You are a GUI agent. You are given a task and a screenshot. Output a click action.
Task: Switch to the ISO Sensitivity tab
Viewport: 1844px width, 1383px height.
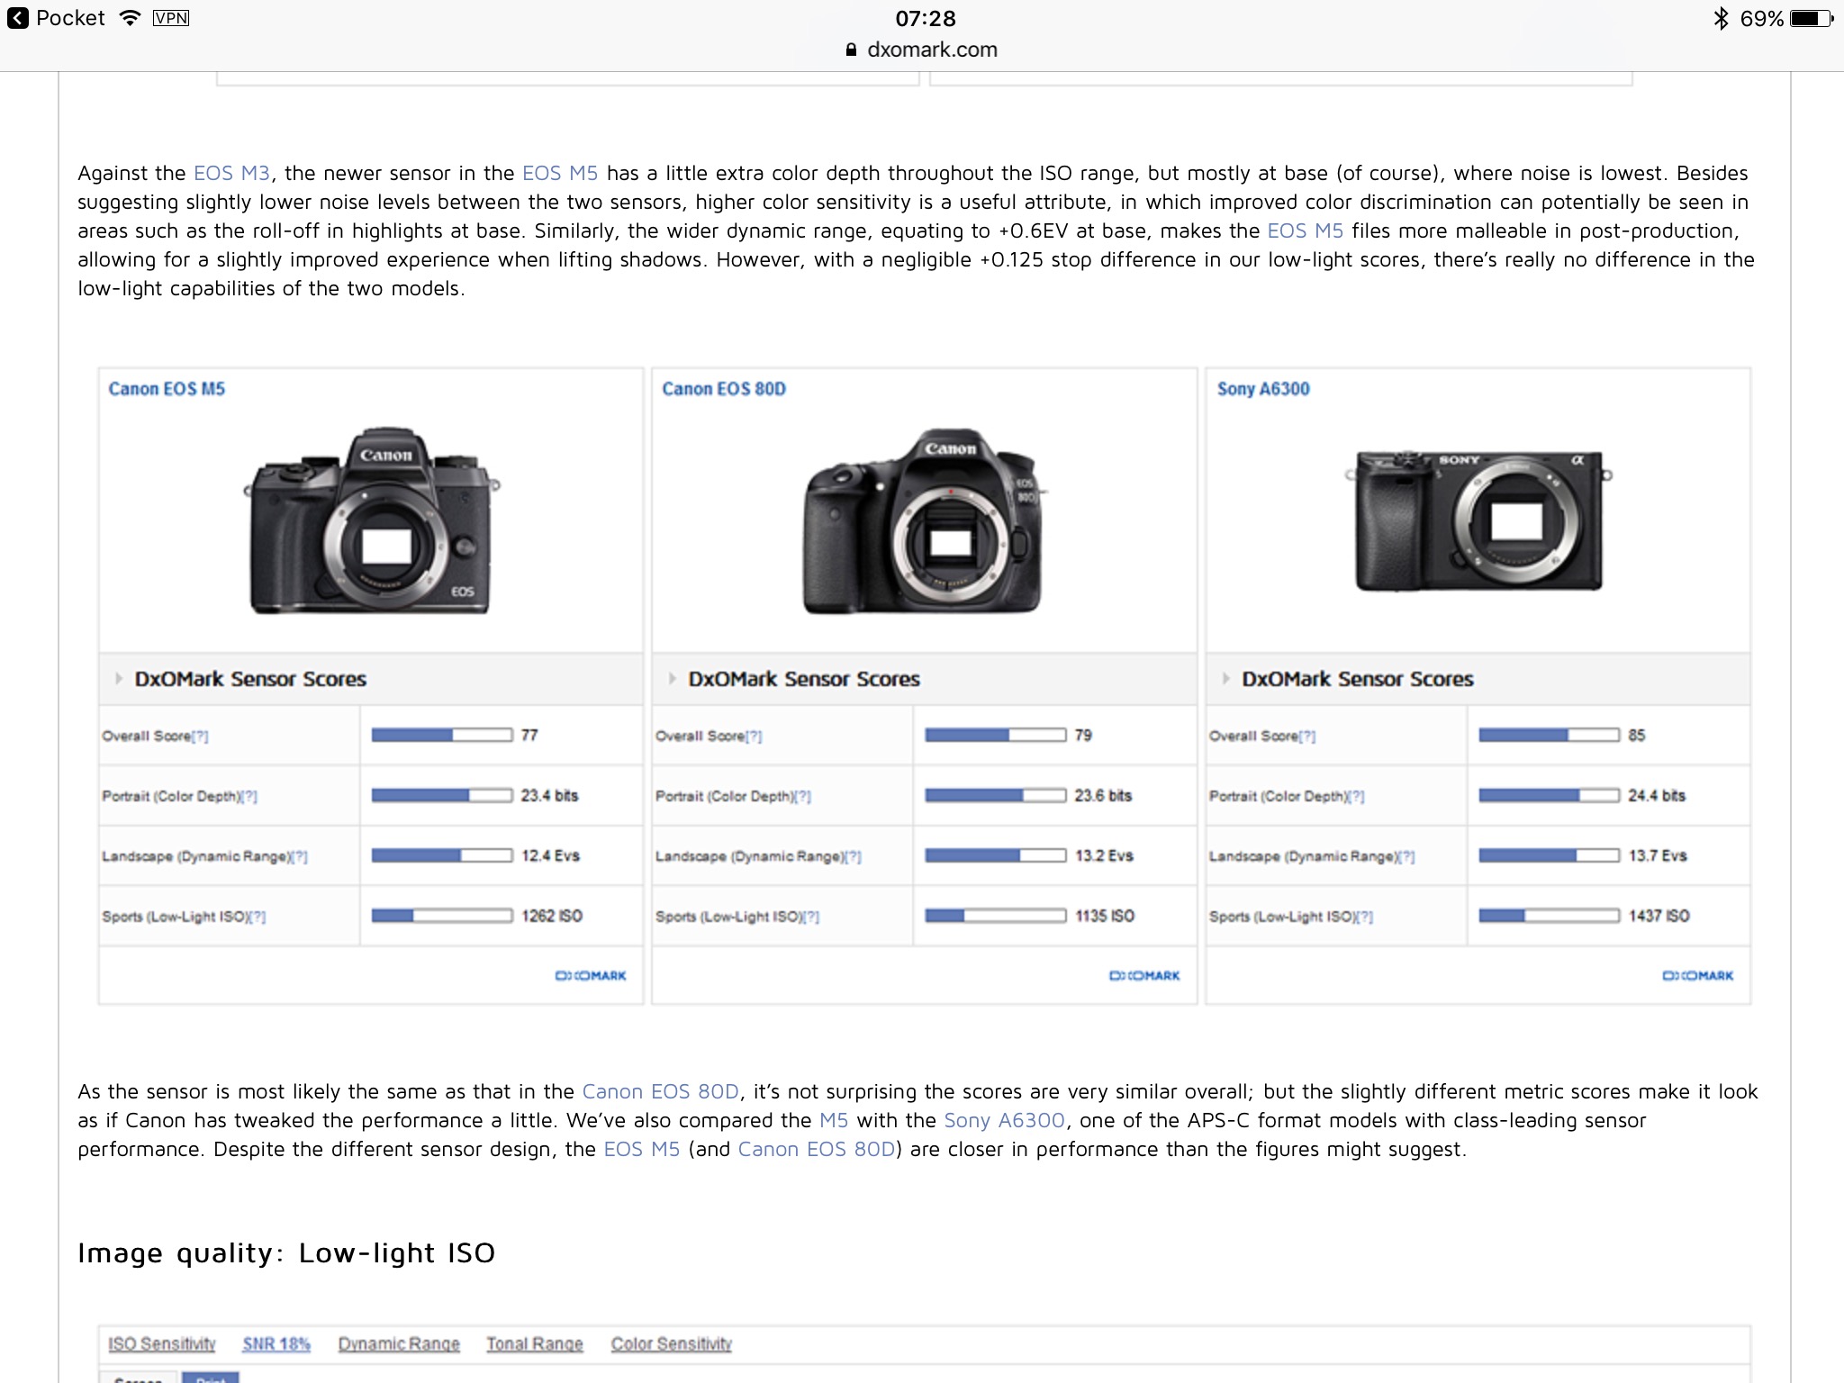[162, 1343]
